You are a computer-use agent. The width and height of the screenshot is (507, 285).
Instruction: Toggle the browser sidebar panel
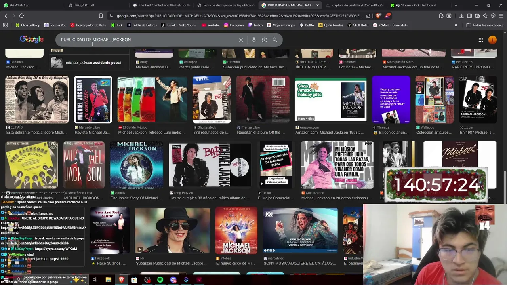[469, 16]
